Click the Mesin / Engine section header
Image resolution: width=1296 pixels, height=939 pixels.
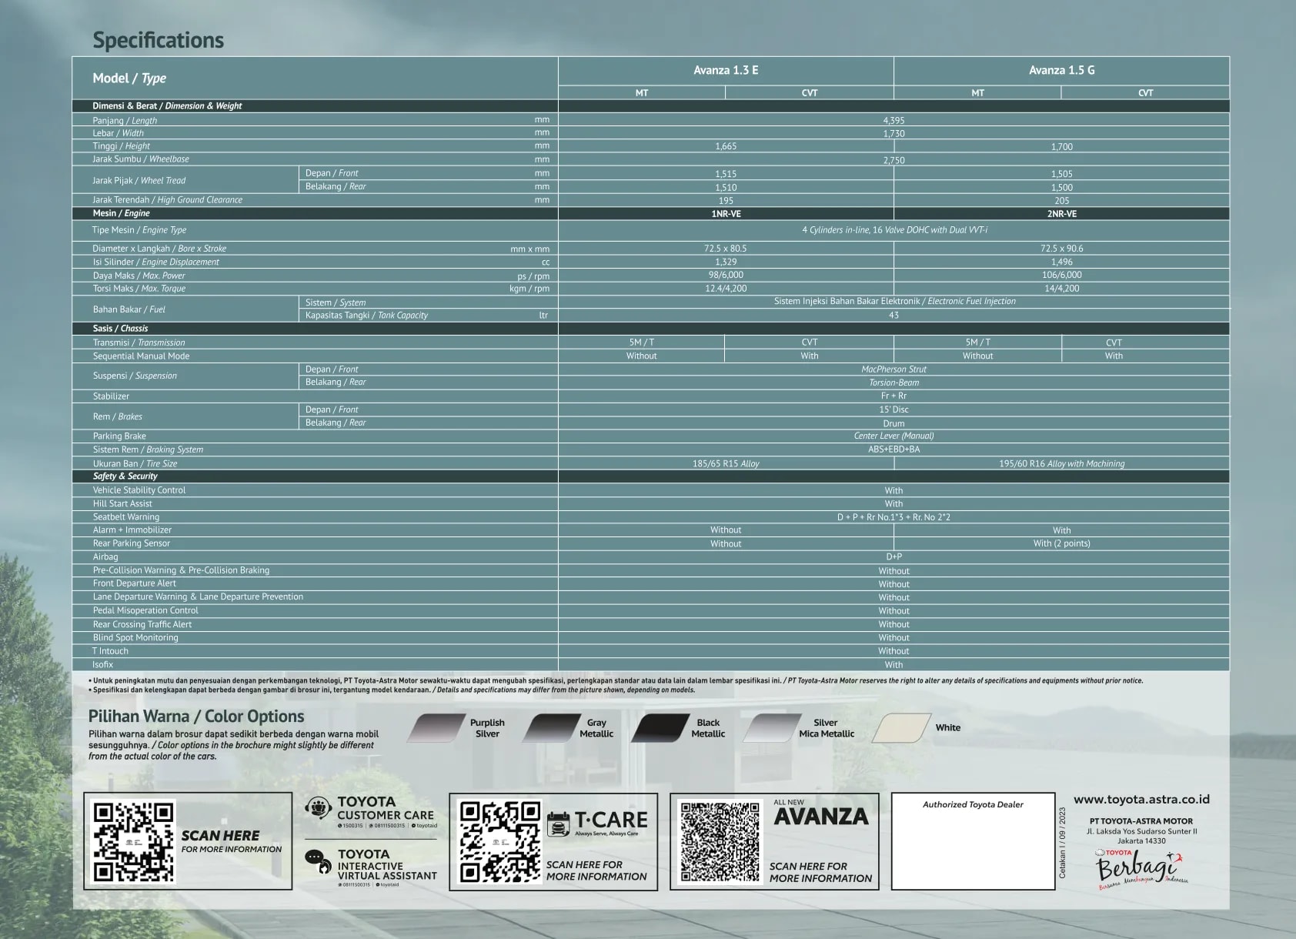pos(121,213)
